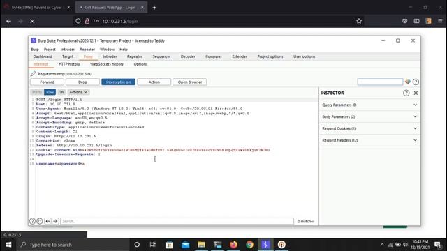447x251 pixels.
Task: Switch to Target tab
Action: click(x=68, y=56)
